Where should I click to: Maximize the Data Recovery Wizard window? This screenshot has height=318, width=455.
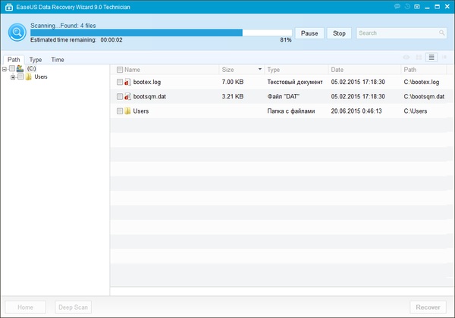point(437,7)
